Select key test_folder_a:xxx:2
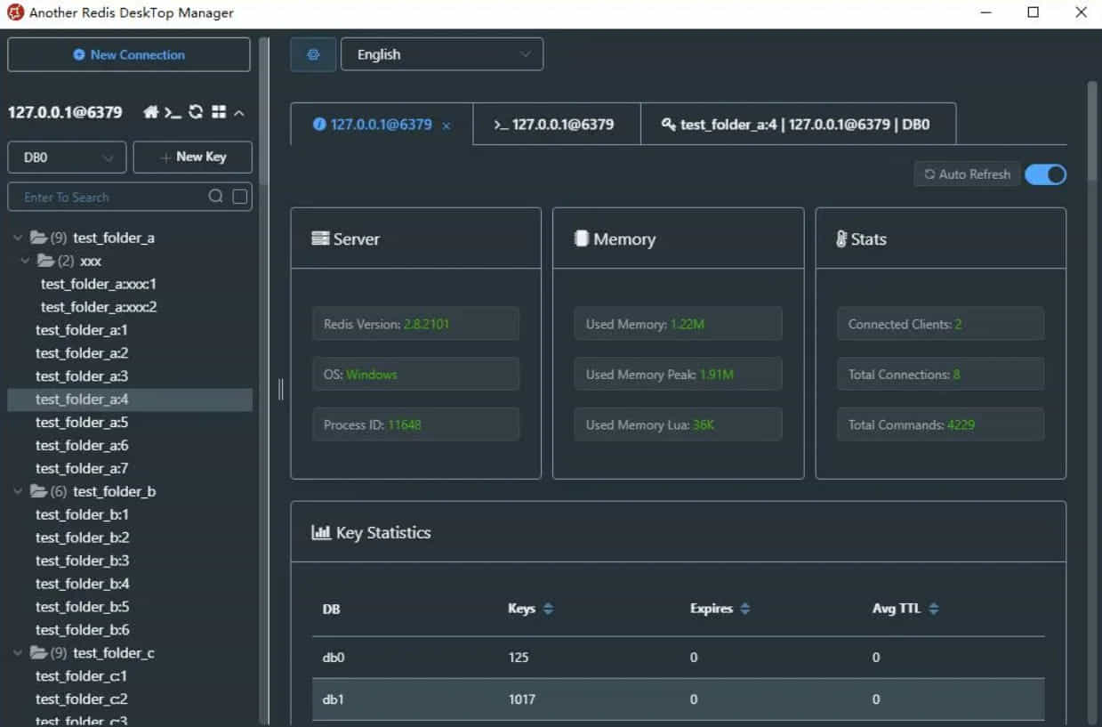This screenshot has height=727, width=1102. click(99, 307)
